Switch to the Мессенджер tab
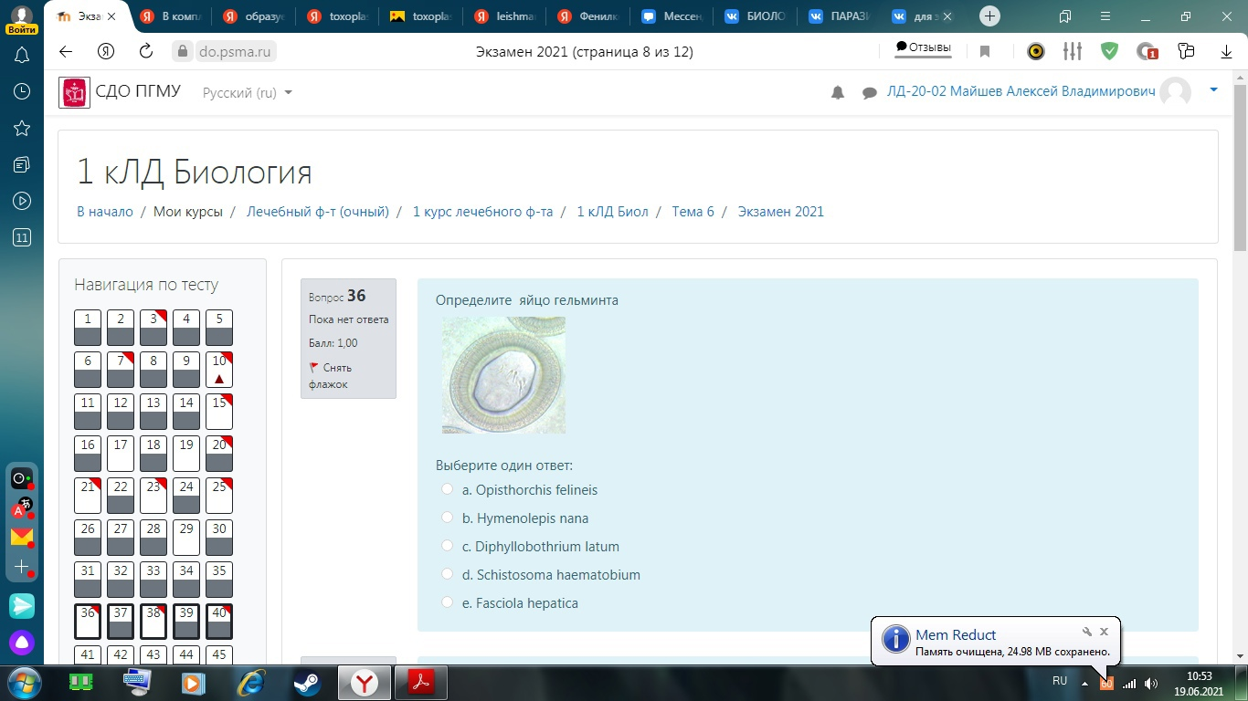The height and width of the screenshot is (701, 1248). tap(672, 16)
